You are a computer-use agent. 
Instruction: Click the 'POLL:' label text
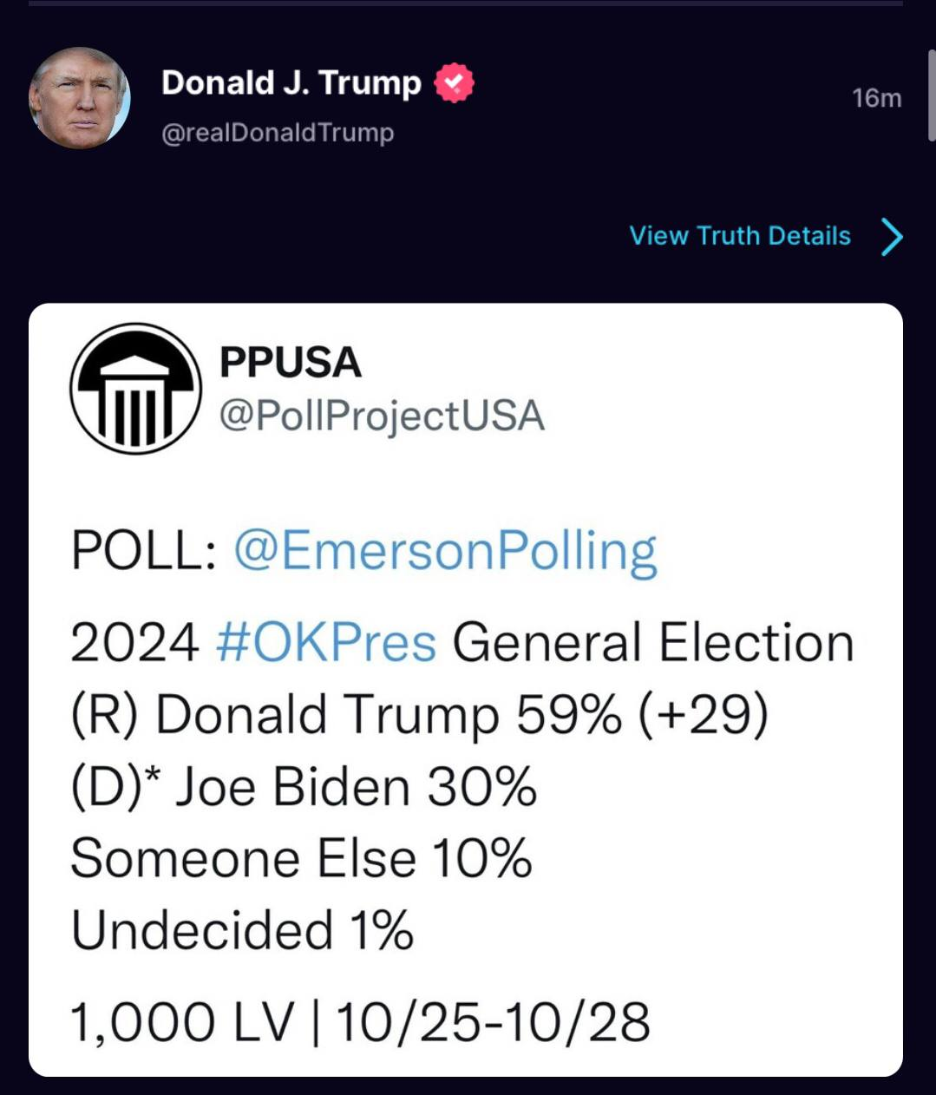(x=143, y=551)
